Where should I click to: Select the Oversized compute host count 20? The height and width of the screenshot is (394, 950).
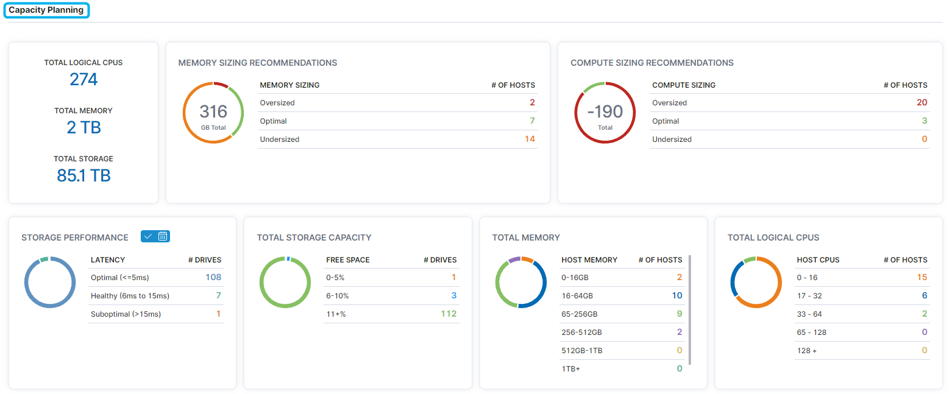click(921, 103)
